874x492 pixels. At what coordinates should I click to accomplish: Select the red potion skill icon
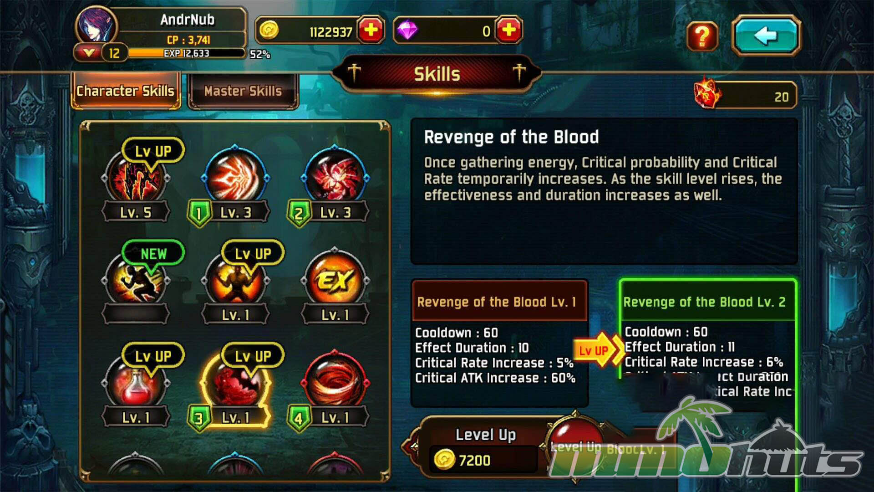[x=136, y=383]
